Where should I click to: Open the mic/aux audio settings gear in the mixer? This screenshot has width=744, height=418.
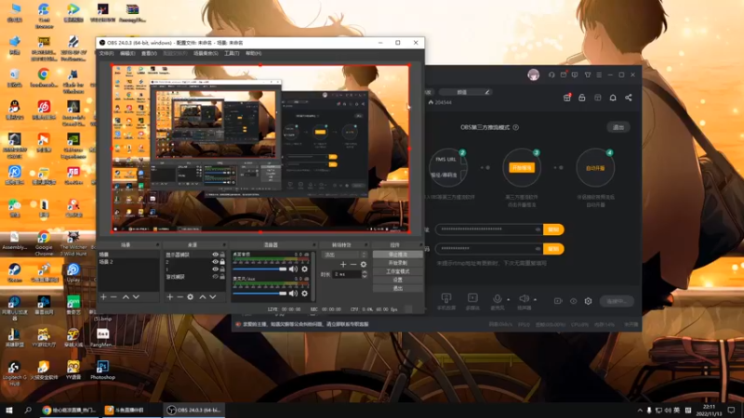[305, 294]
